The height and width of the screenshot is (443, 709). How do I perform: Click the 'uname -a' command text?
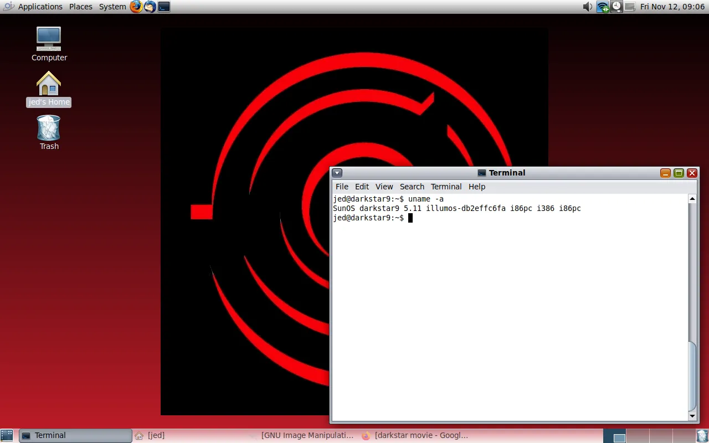(426, 199)
